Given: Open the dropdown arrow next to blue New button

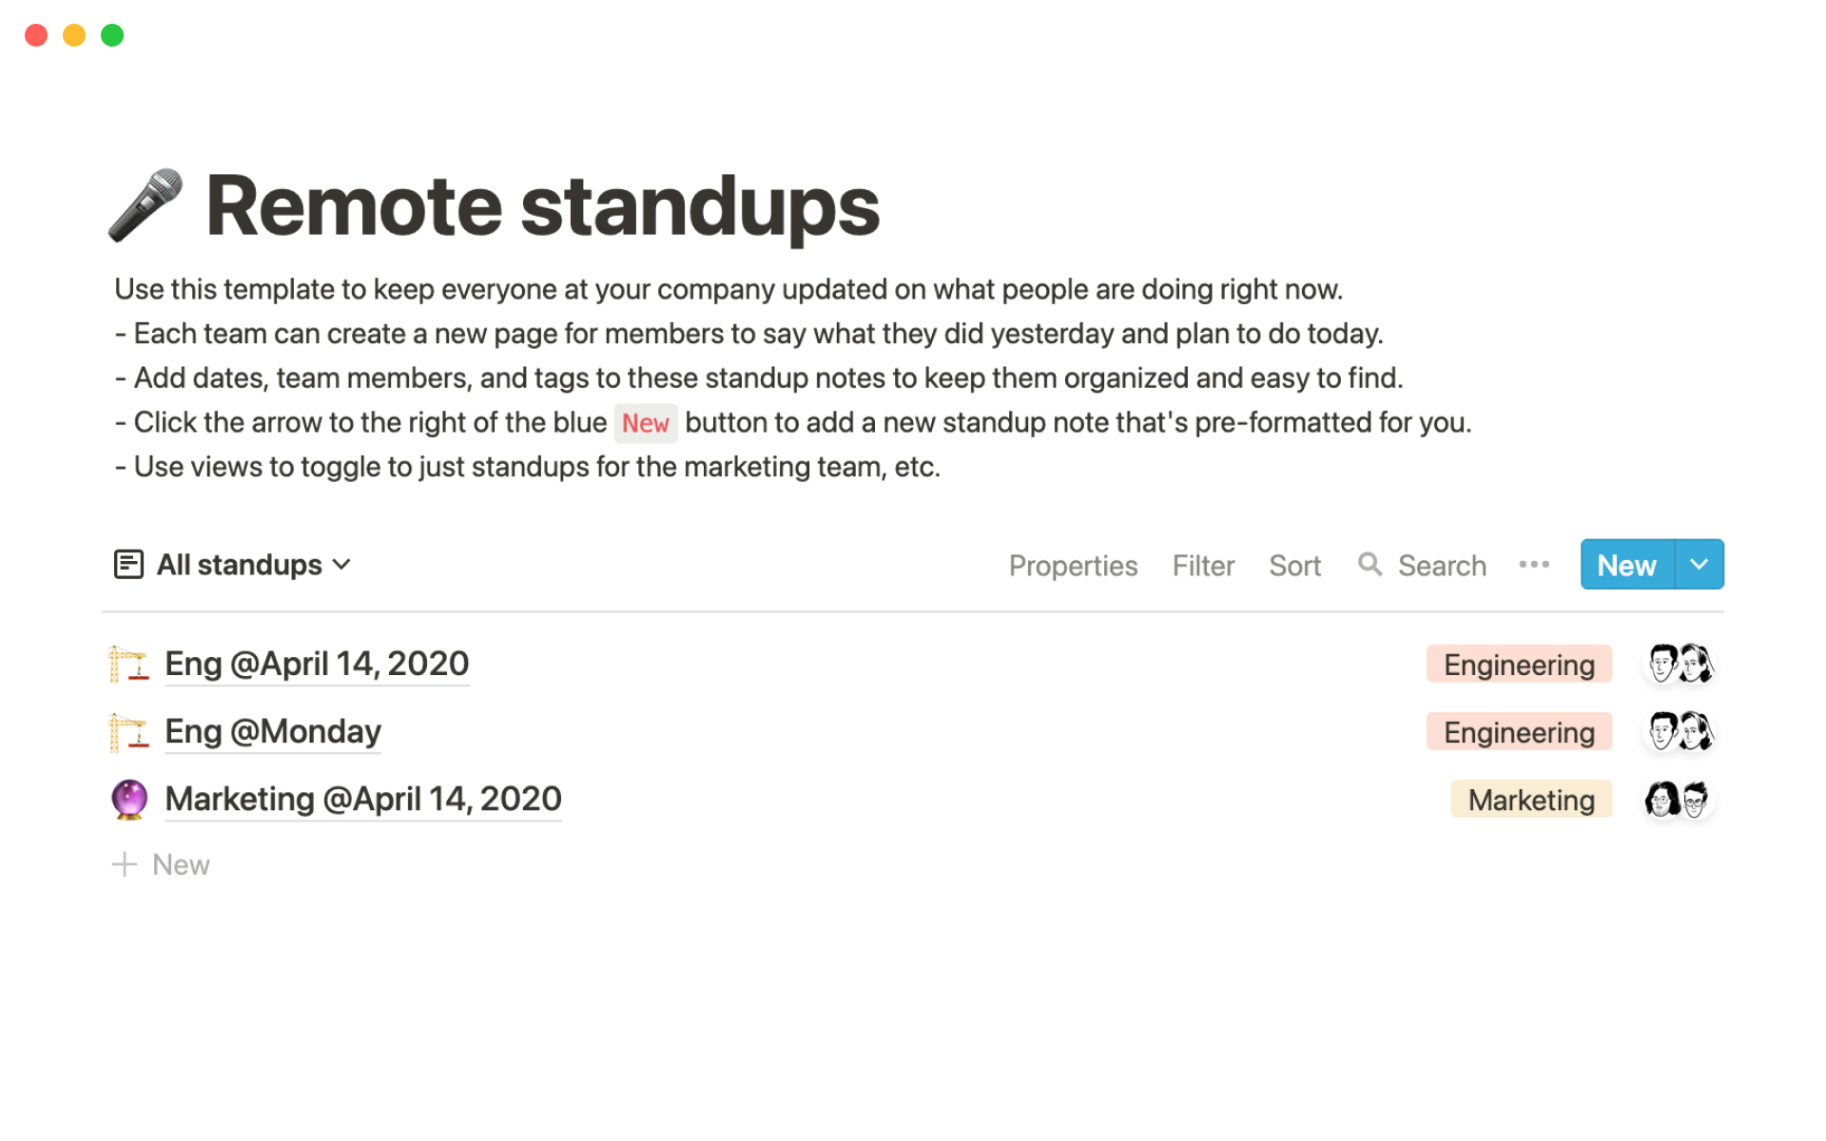Looking at the screenshot, I should pos(1699,565).
